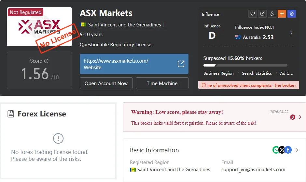Open the WhatsApp social icon
Viewport: 306px width, 182px height.
tap(275, 150)
